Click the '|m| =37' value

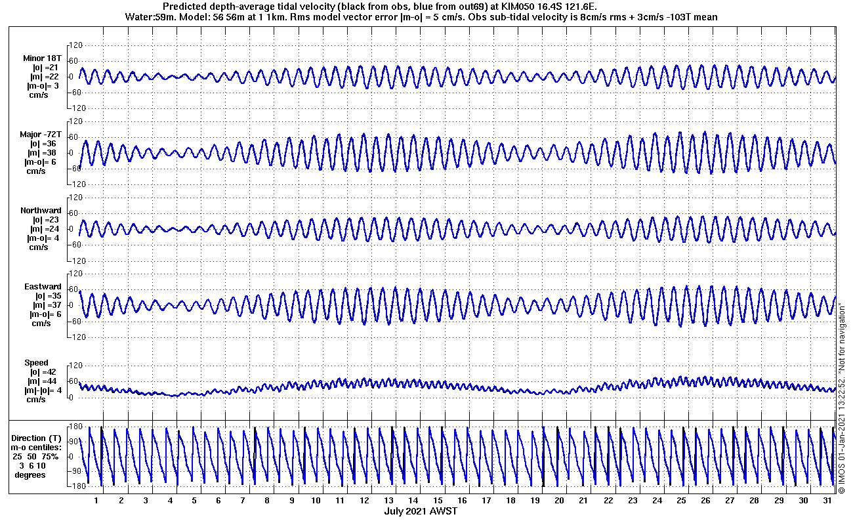tap(47, 304)
